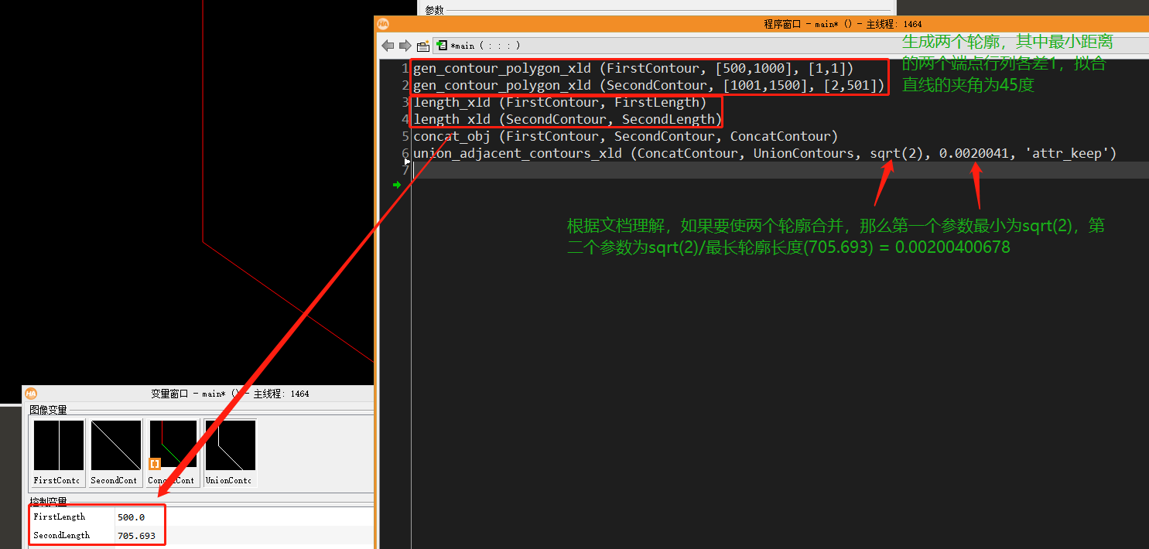Screen dimensions: 1149x549
Task: Click the forward arrow in program window
Action: (405, 46)
